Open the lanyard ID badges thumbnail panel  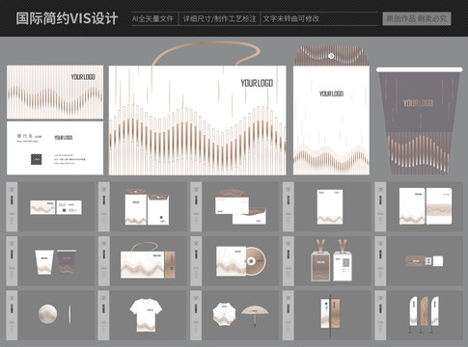point(327,261)
